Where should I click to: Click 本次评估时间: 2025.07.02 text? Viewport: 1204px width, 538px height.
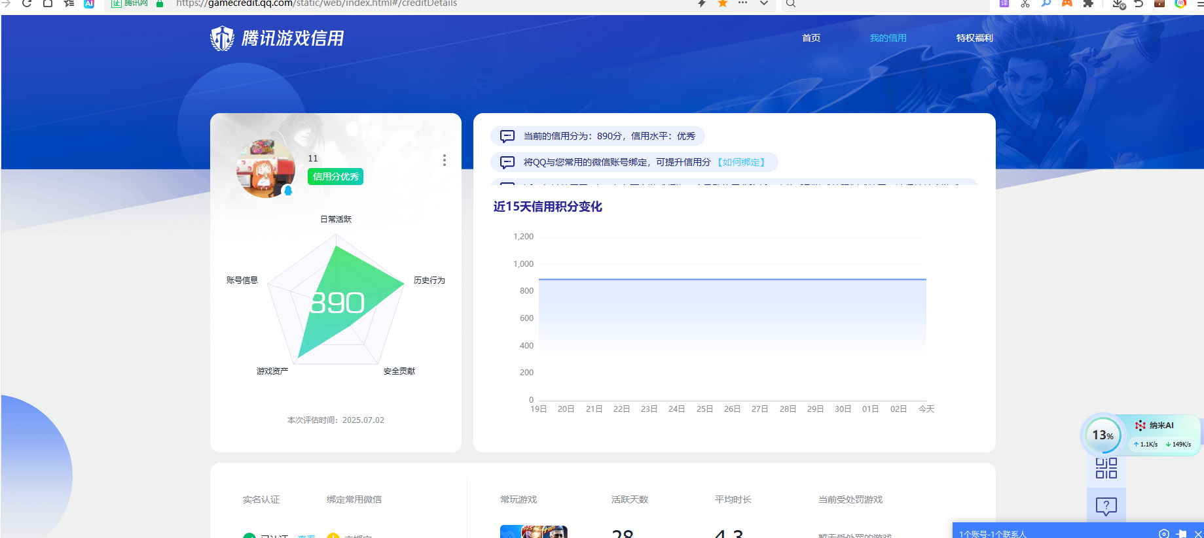click(x=336, y=420)
